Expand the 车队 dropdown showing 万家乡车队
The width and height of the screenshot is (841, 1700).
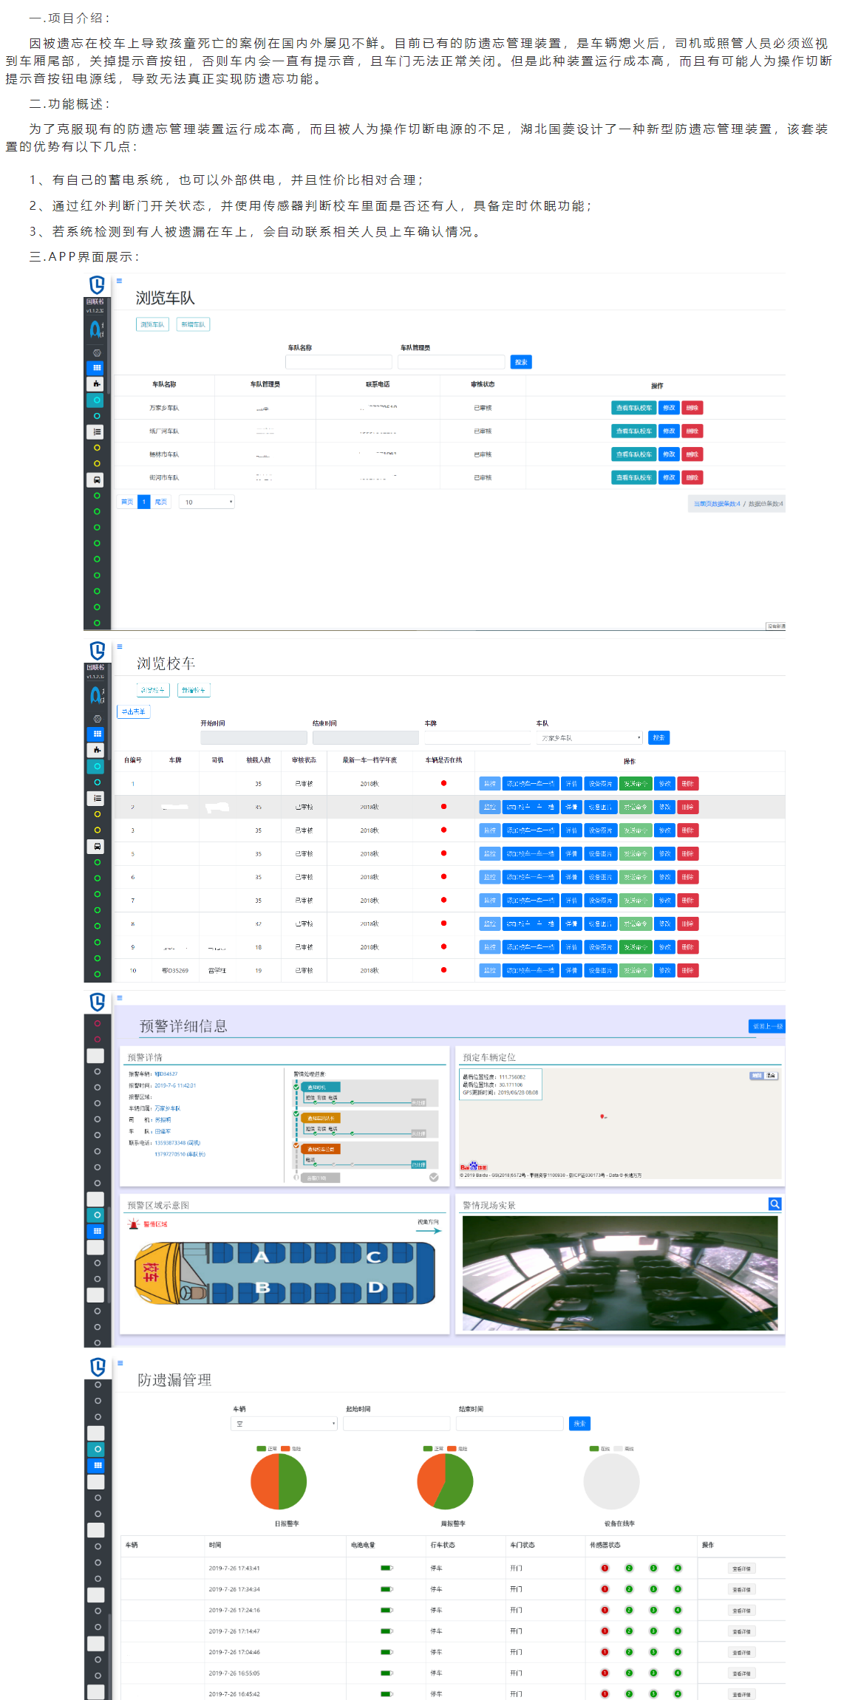click(590, 738)
